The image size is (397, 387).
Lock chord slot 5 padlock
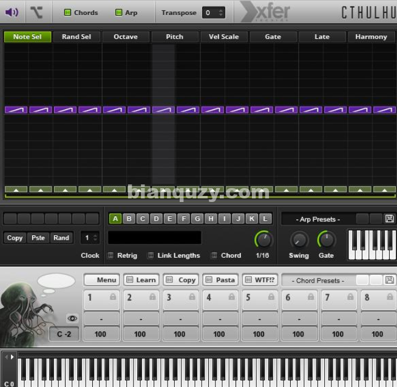click(271, 297)
